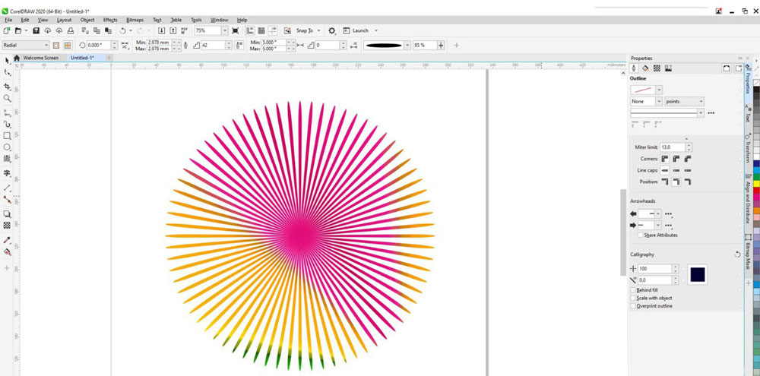
Task: Open the Options gear icon
Action: coord(331,30)
